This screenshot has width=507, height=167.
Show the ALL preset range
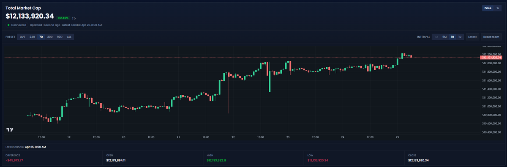coord(69,37)
